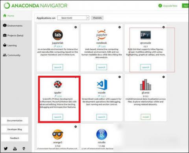Open the gear options for vscode tile
Image resolution: width=189 pixels, height=153 pixels.
(120, 77)
